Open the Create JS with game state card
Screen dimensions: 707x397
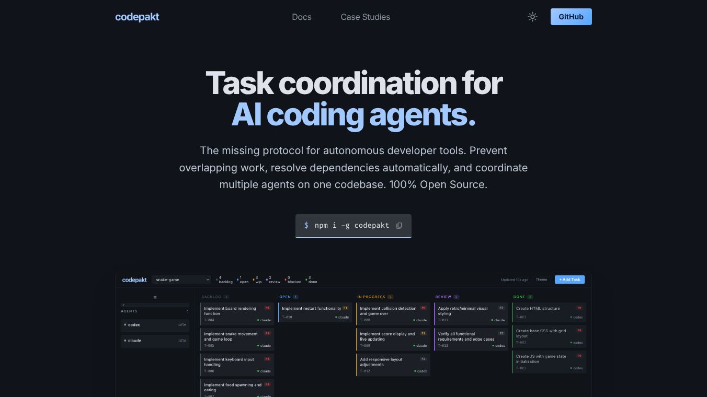549,362
